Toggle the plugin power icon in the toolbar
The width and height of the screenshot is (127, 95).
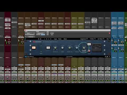(x=25, y=39)
